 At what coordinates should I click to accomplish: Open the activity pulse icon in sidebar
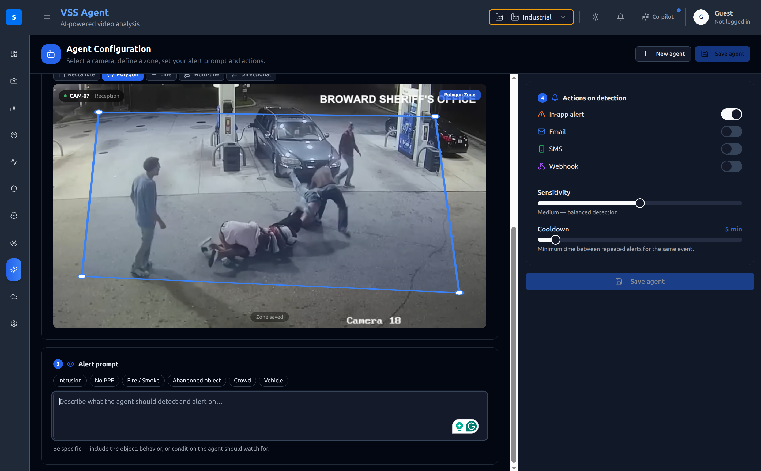pos(14,162)
